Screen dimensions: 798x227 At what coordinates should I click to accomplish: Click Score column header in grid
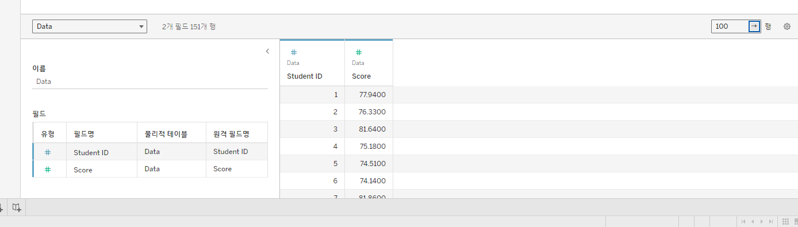coord(369,63)
